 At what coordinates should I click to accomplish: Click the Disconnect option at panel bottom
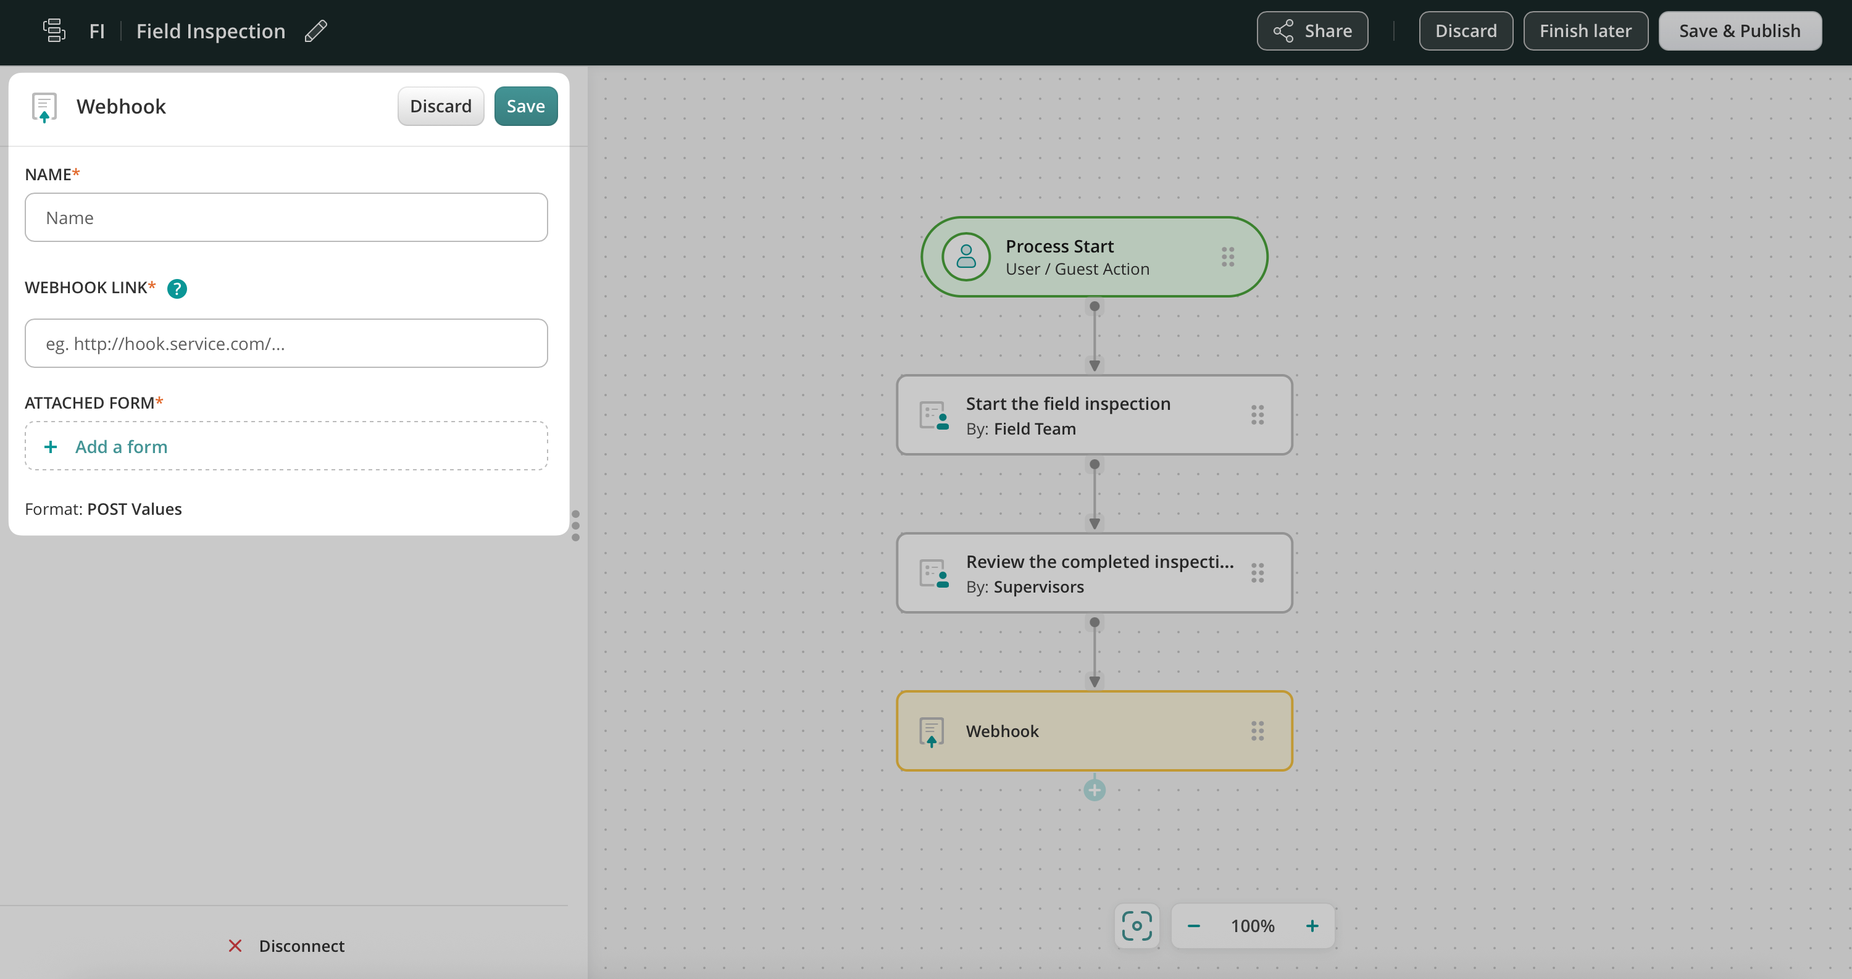pyautogui.click(x=287, y=946)
